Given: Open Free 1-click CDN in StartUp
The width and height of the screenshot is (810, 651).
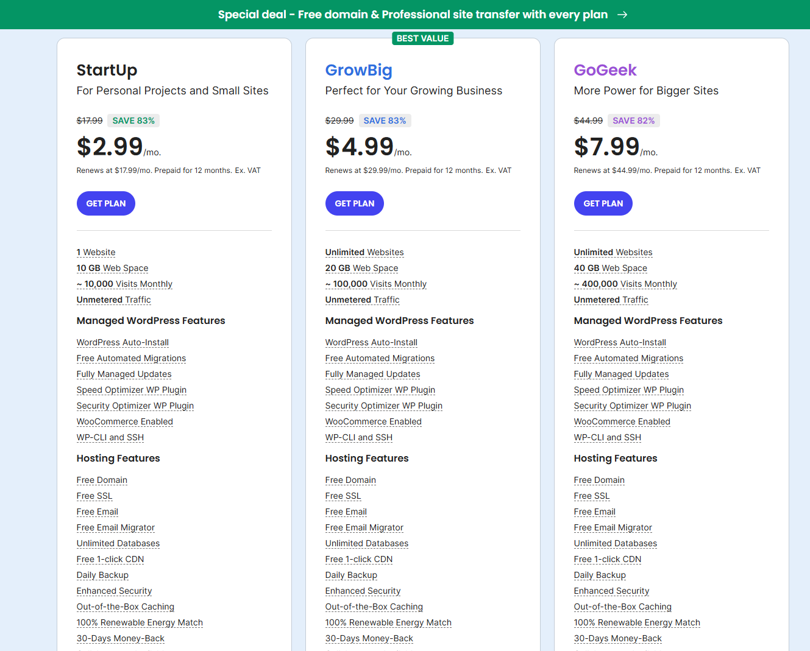Looking at the screenshot, I should [x=110, y=559].
